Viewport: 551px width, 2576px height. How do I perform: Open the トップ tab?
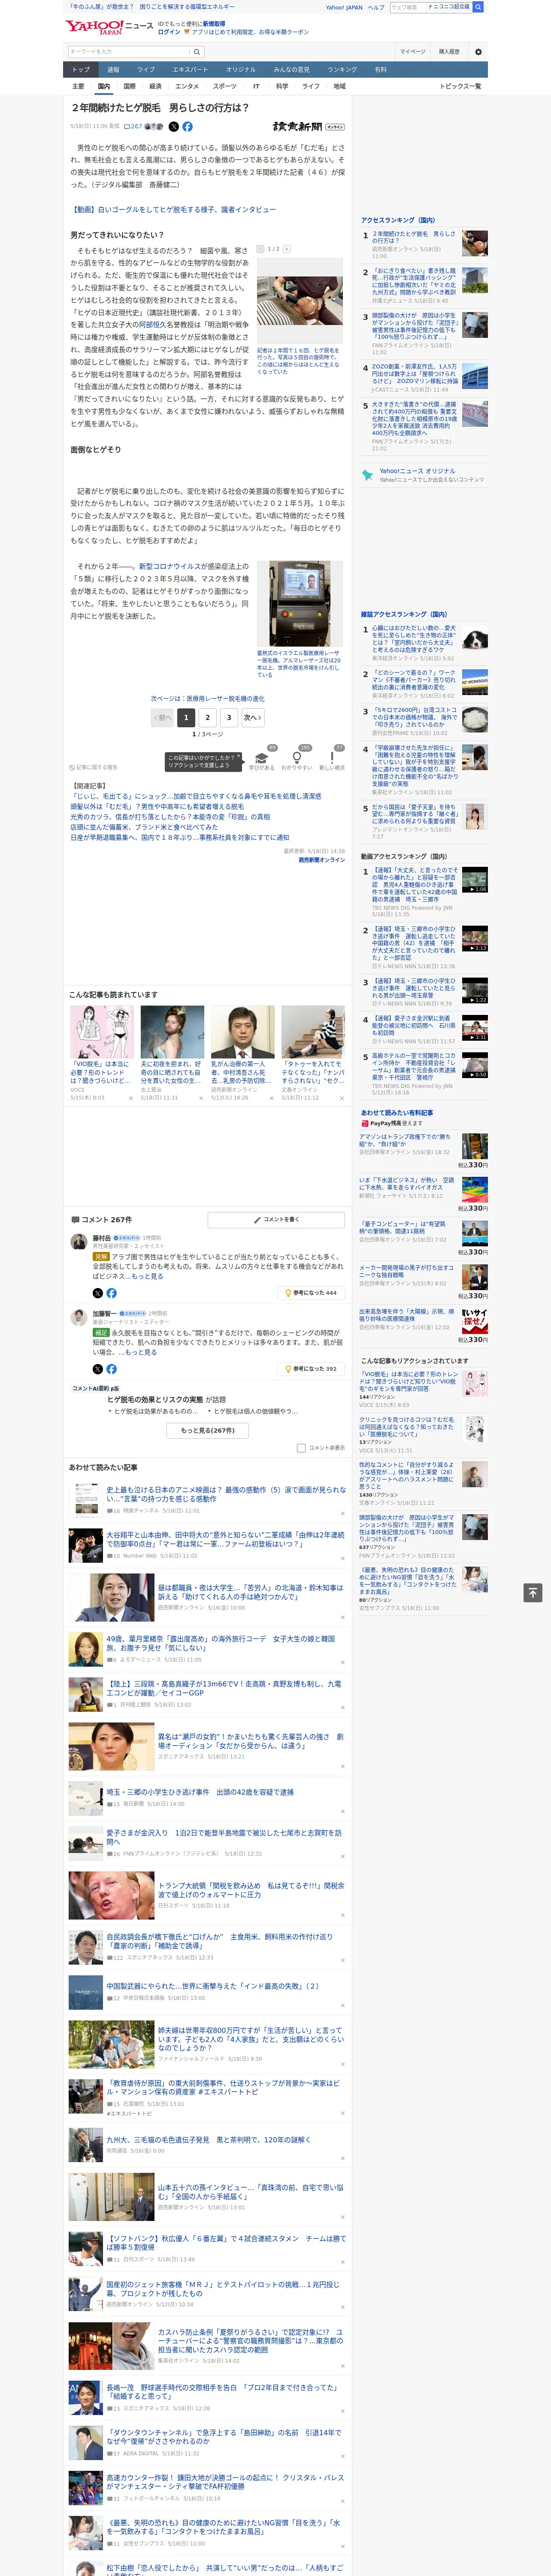click(81, 70)
